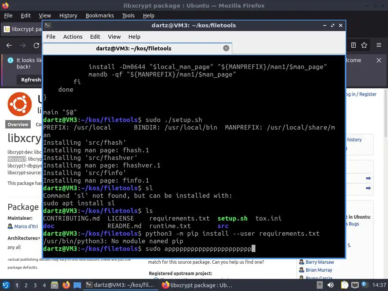Open Marco d'Itri maintainer link
Screen dimensions: 388x291
click(26, 226)
